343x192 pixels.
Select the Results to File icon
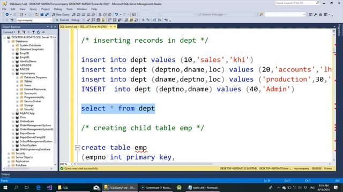click(136, 20)
